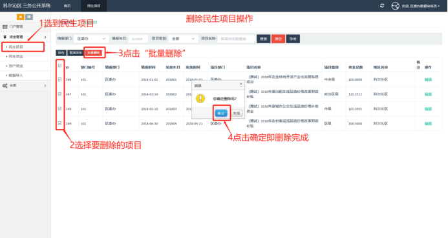Screen dimensions: 448x238
Task: Uncheck the checkbox for row ID 248
Action: 59,108
